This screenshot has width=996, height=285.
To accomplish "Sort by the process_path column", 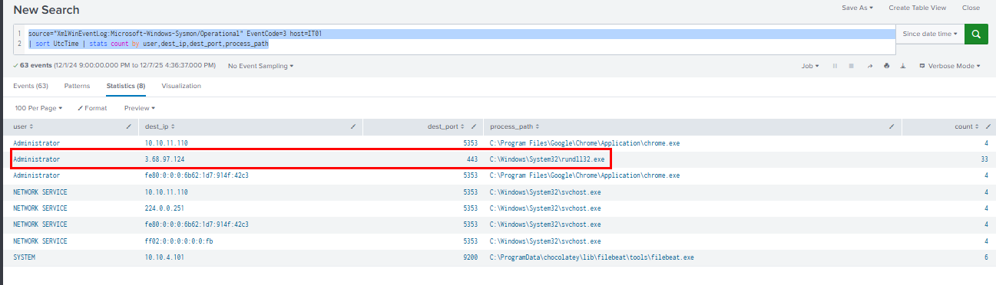I will [514, 126].
